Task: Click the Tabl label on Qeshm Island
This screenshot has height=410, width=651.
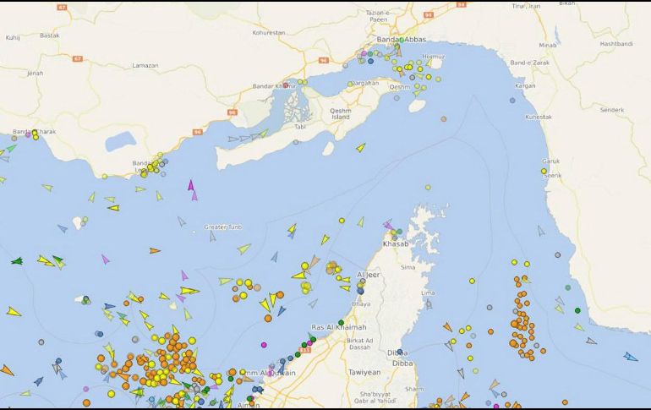Action: pos(300,127)
